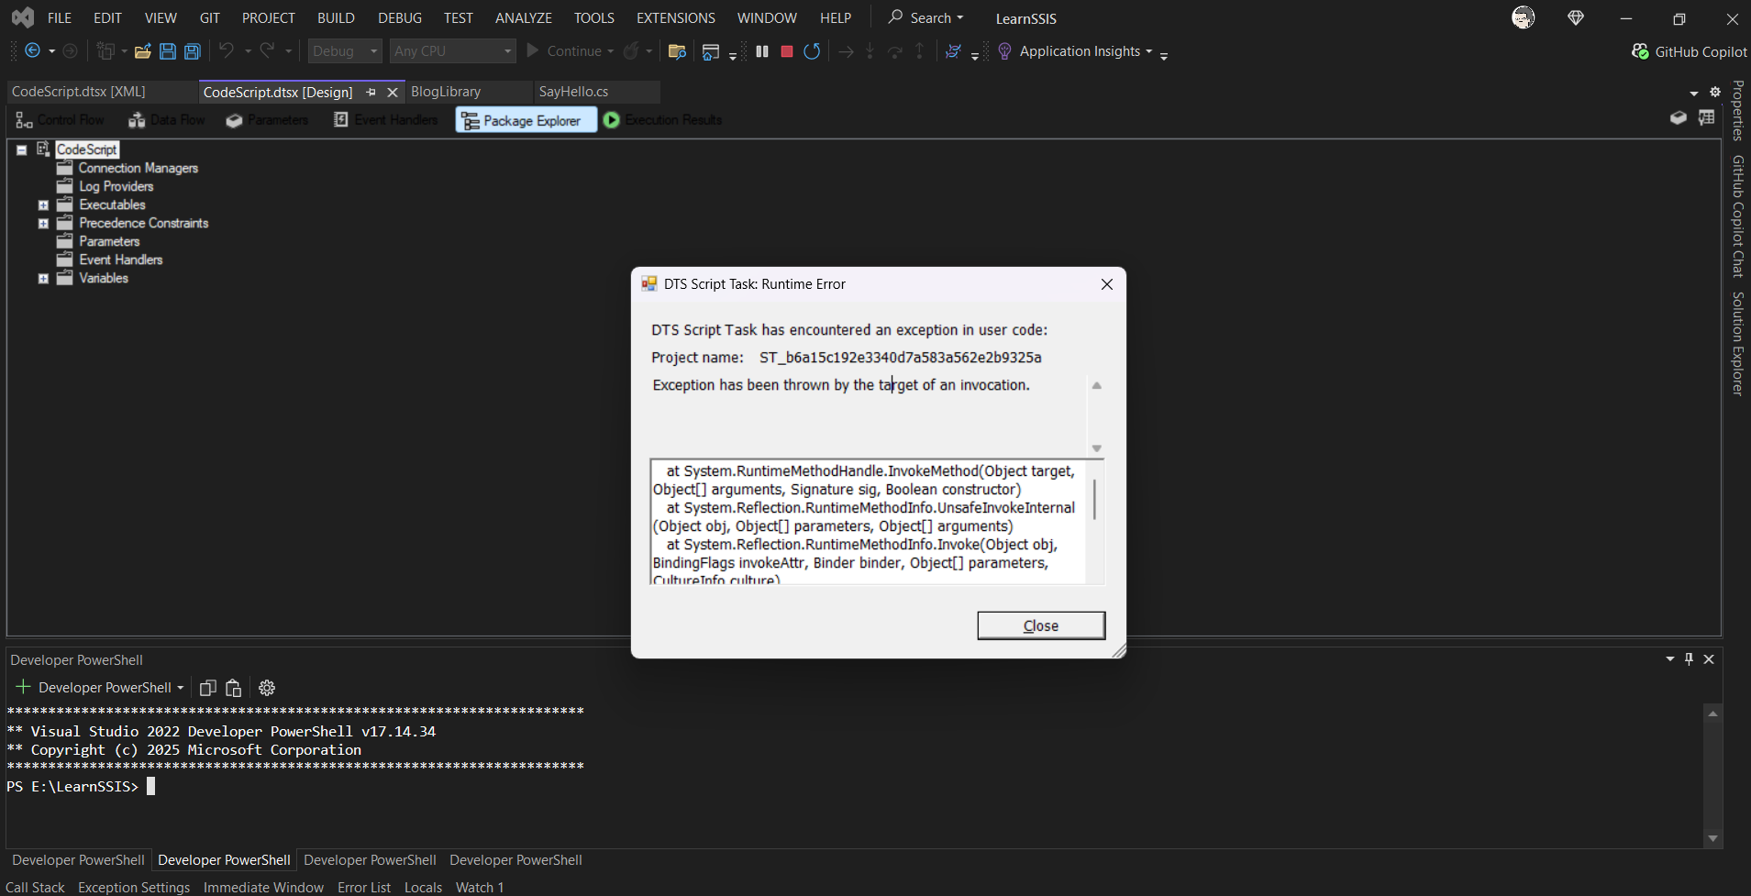Open PowerShell panel window options dropdown
This screenshot has width=1751, height=896.
click(x=1670, y=659)
